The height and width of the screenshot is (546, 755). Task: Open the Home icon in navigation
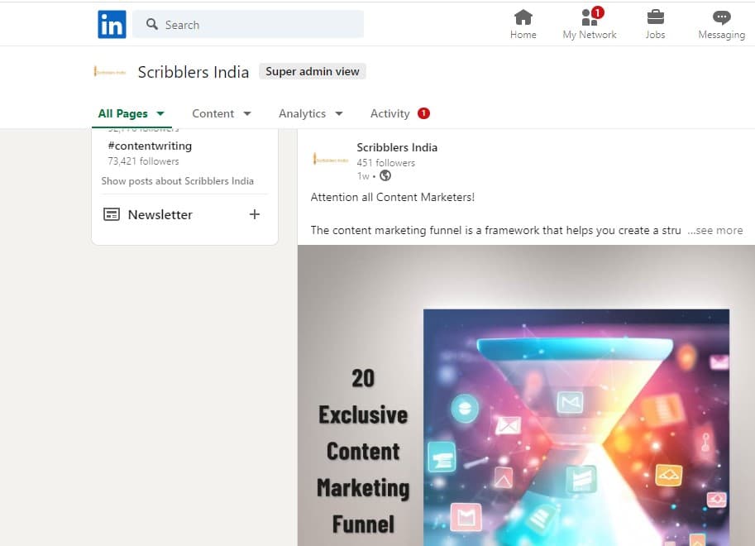coord(523,17)
